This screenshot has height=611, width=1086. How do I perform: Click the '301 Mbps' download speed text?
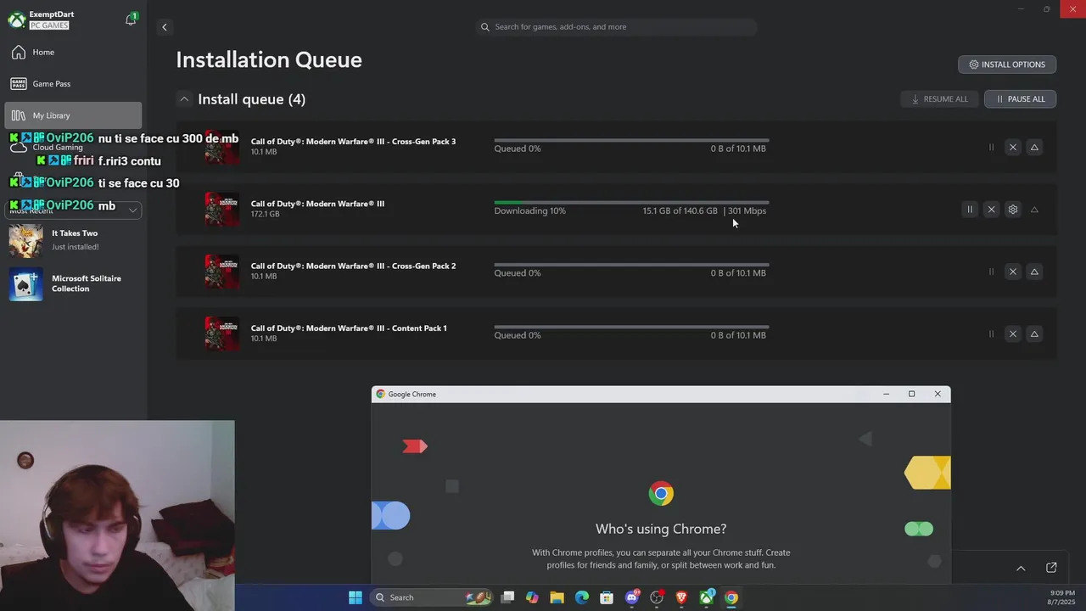click(747, 210)
